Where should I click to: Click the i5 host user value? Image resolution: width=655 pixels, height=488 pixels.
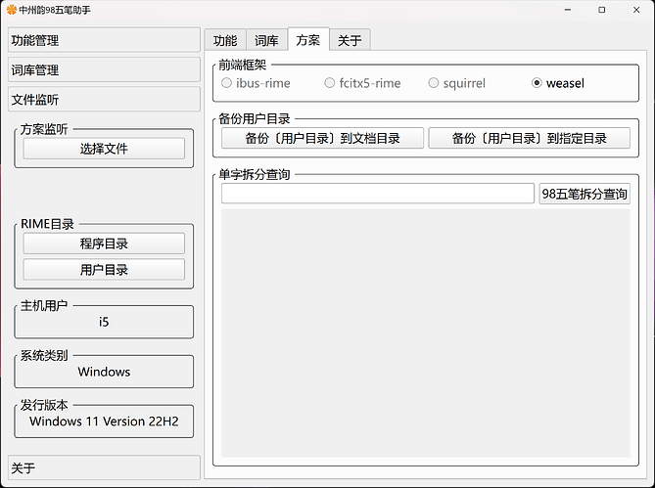click(x=104, y=322)
